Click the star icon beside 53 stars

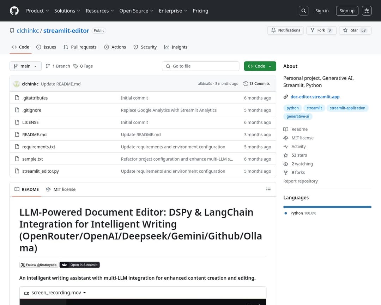pyautogui.click(x=286, y=155)
